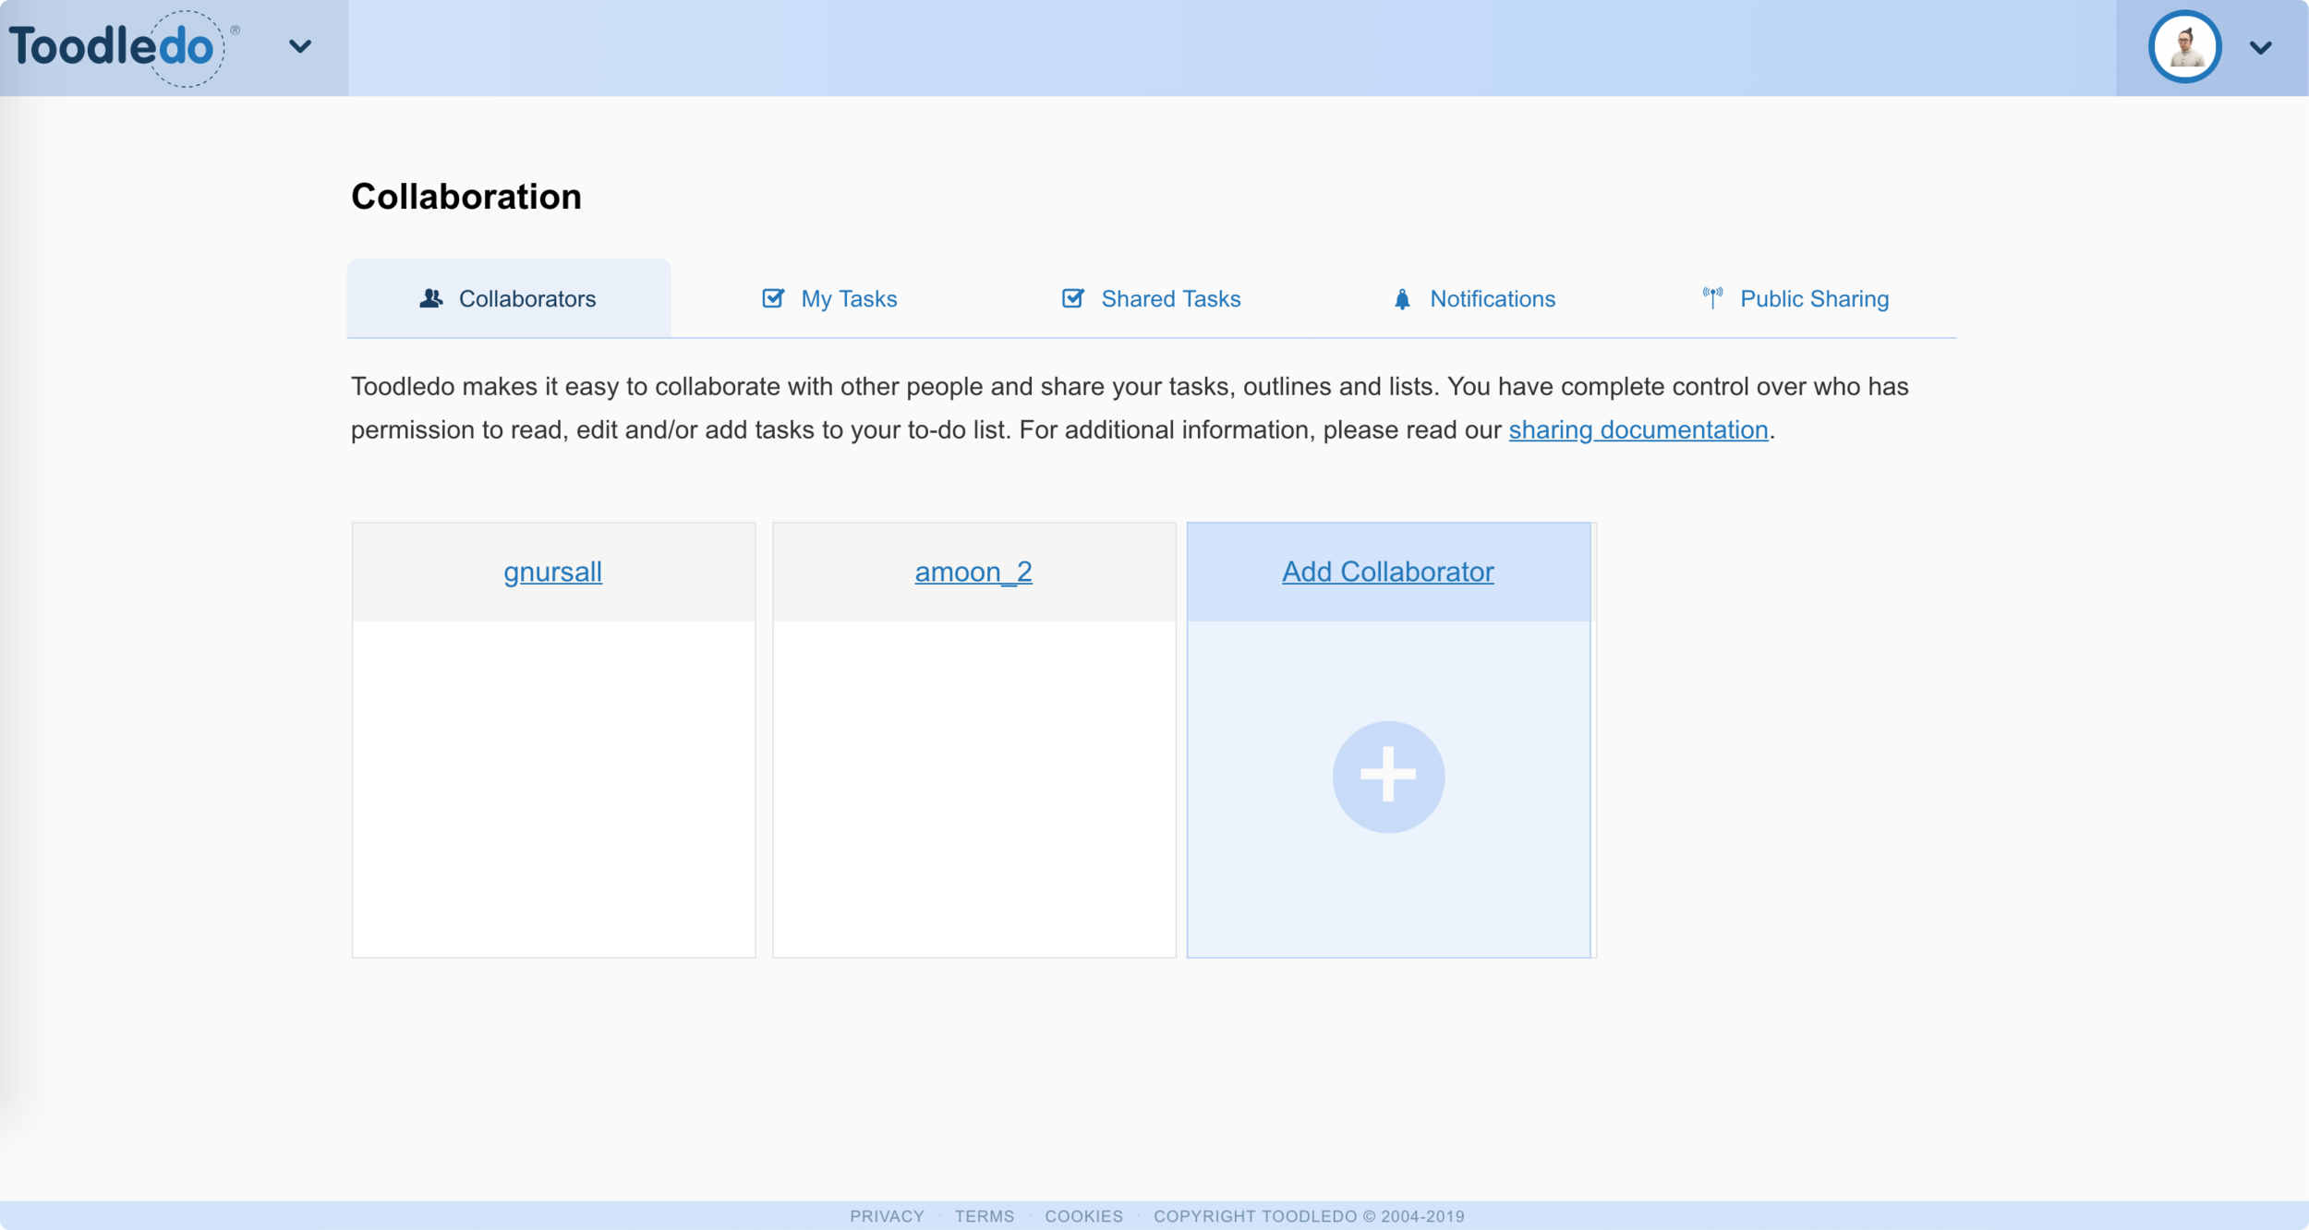Expand the account menu chevron
The height and width of the screenshot is (1230, 2309).
(2260, 47)
